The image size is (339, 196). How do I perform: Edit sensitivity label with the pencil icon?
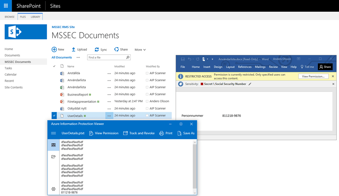(250, 84)
